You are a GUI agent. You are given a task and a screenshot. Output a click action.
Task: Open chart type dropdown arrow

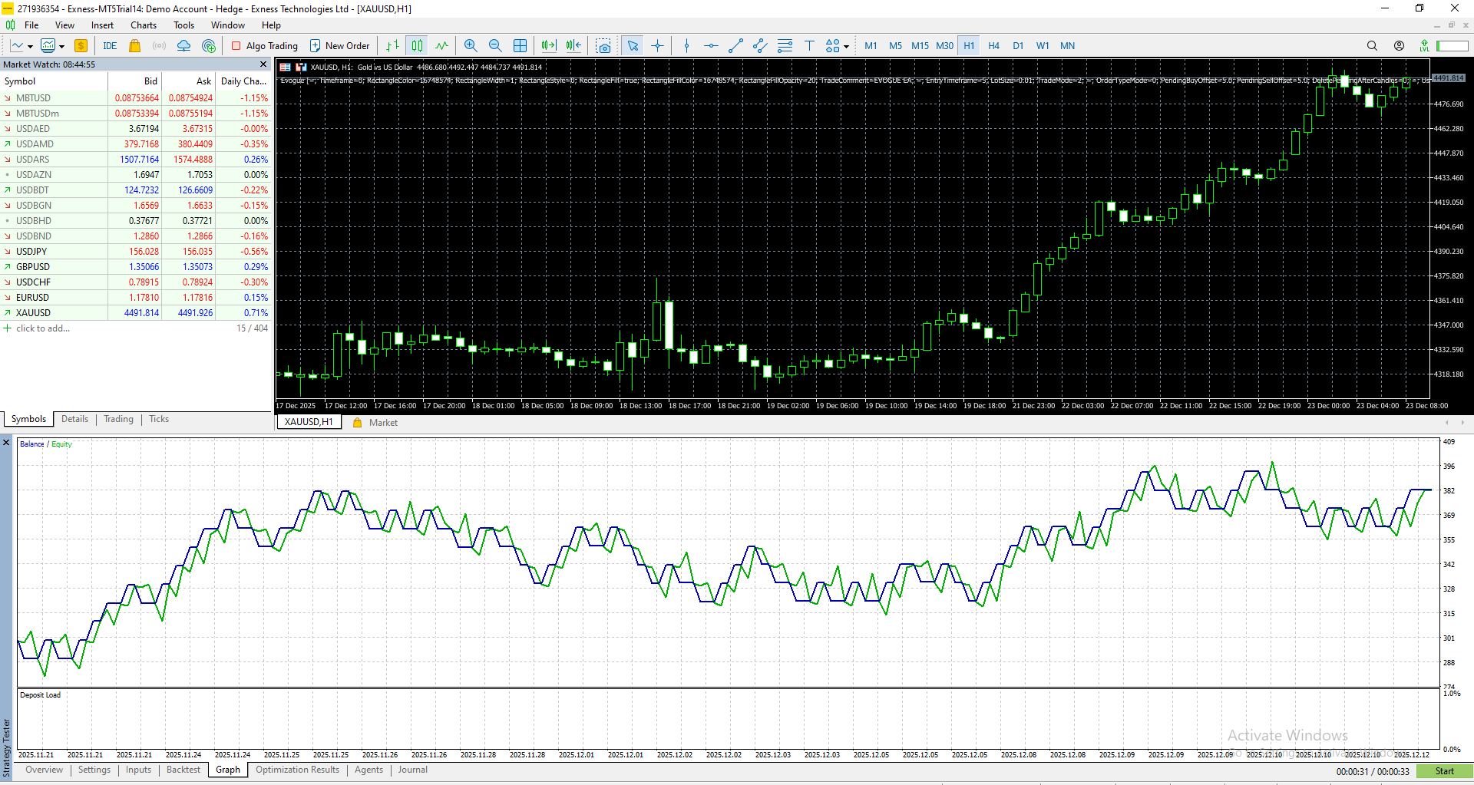tap(28, 45)
